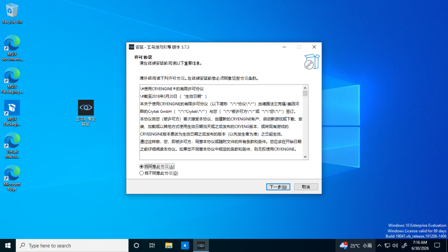This screenshot has width=448, height=252.
Task: Select MSIX document desktop shortcut
Action: [x=12, y=48]
